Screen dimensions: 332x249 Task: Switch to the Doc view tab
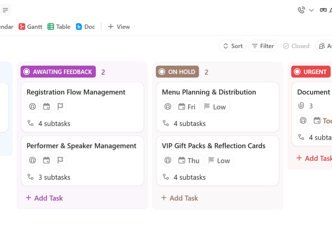(x=85, y=27)
